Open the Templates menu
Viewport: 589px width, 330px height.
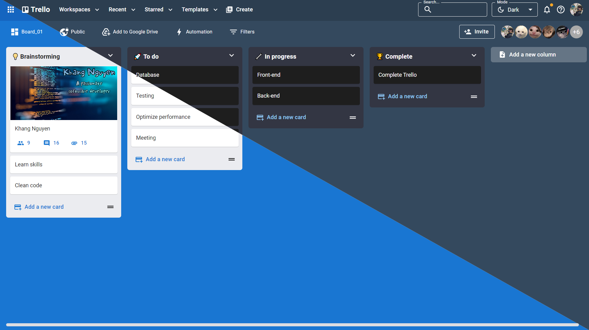(x=199, y=10)
